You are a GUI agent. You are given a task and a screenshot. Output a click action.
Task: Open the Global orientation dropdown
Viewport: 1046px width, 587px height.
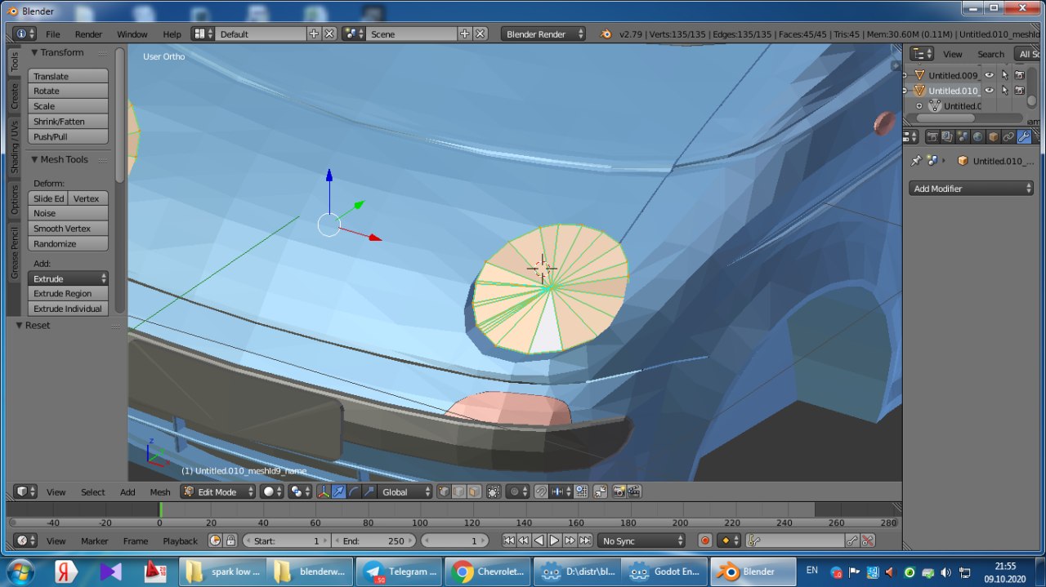(x=405, y=491)
